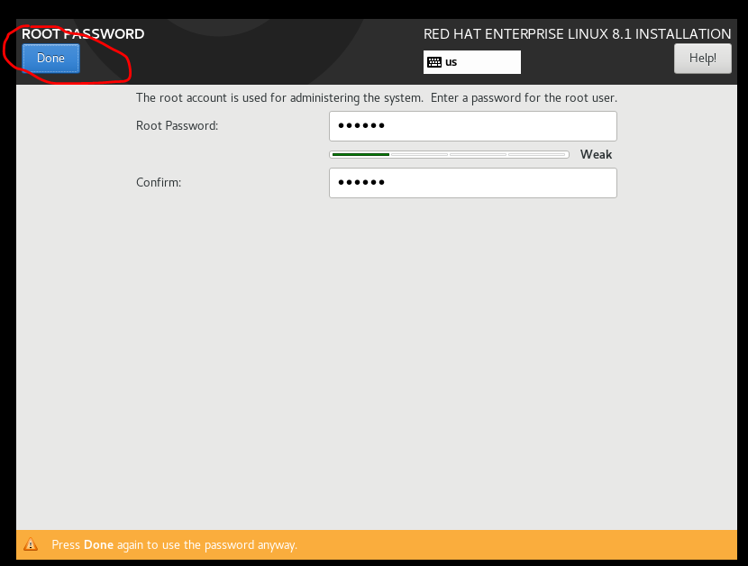Open the us keyboard layout selector

pos(472,62)
